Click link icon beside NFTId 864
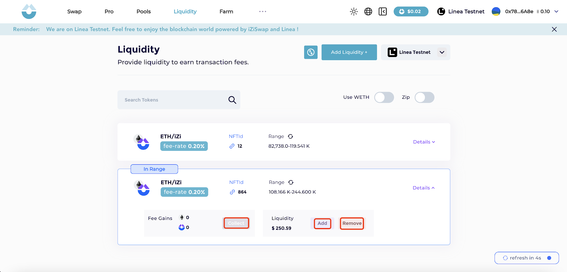 click(x=232, y=192)
